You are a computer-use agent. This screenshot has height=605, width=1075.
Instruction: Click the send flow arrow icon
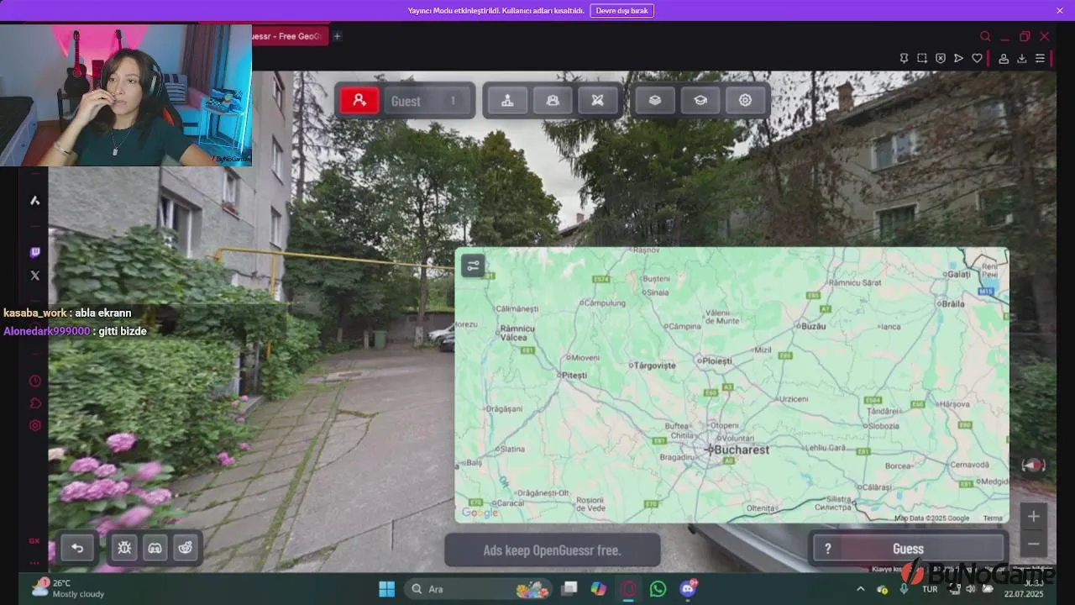pyautogui.click(x=958, y=58)
